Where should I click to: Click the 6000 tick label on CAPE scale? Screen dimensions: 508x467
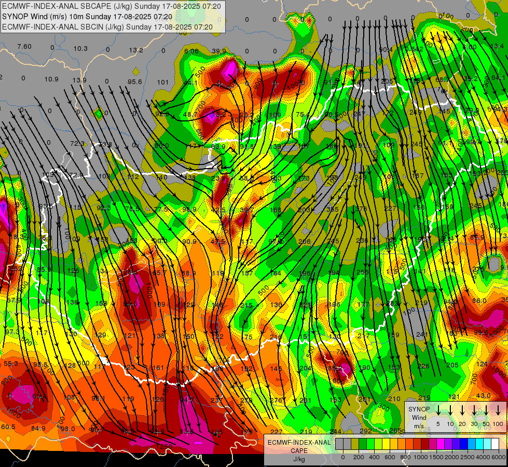pos(499,457)
